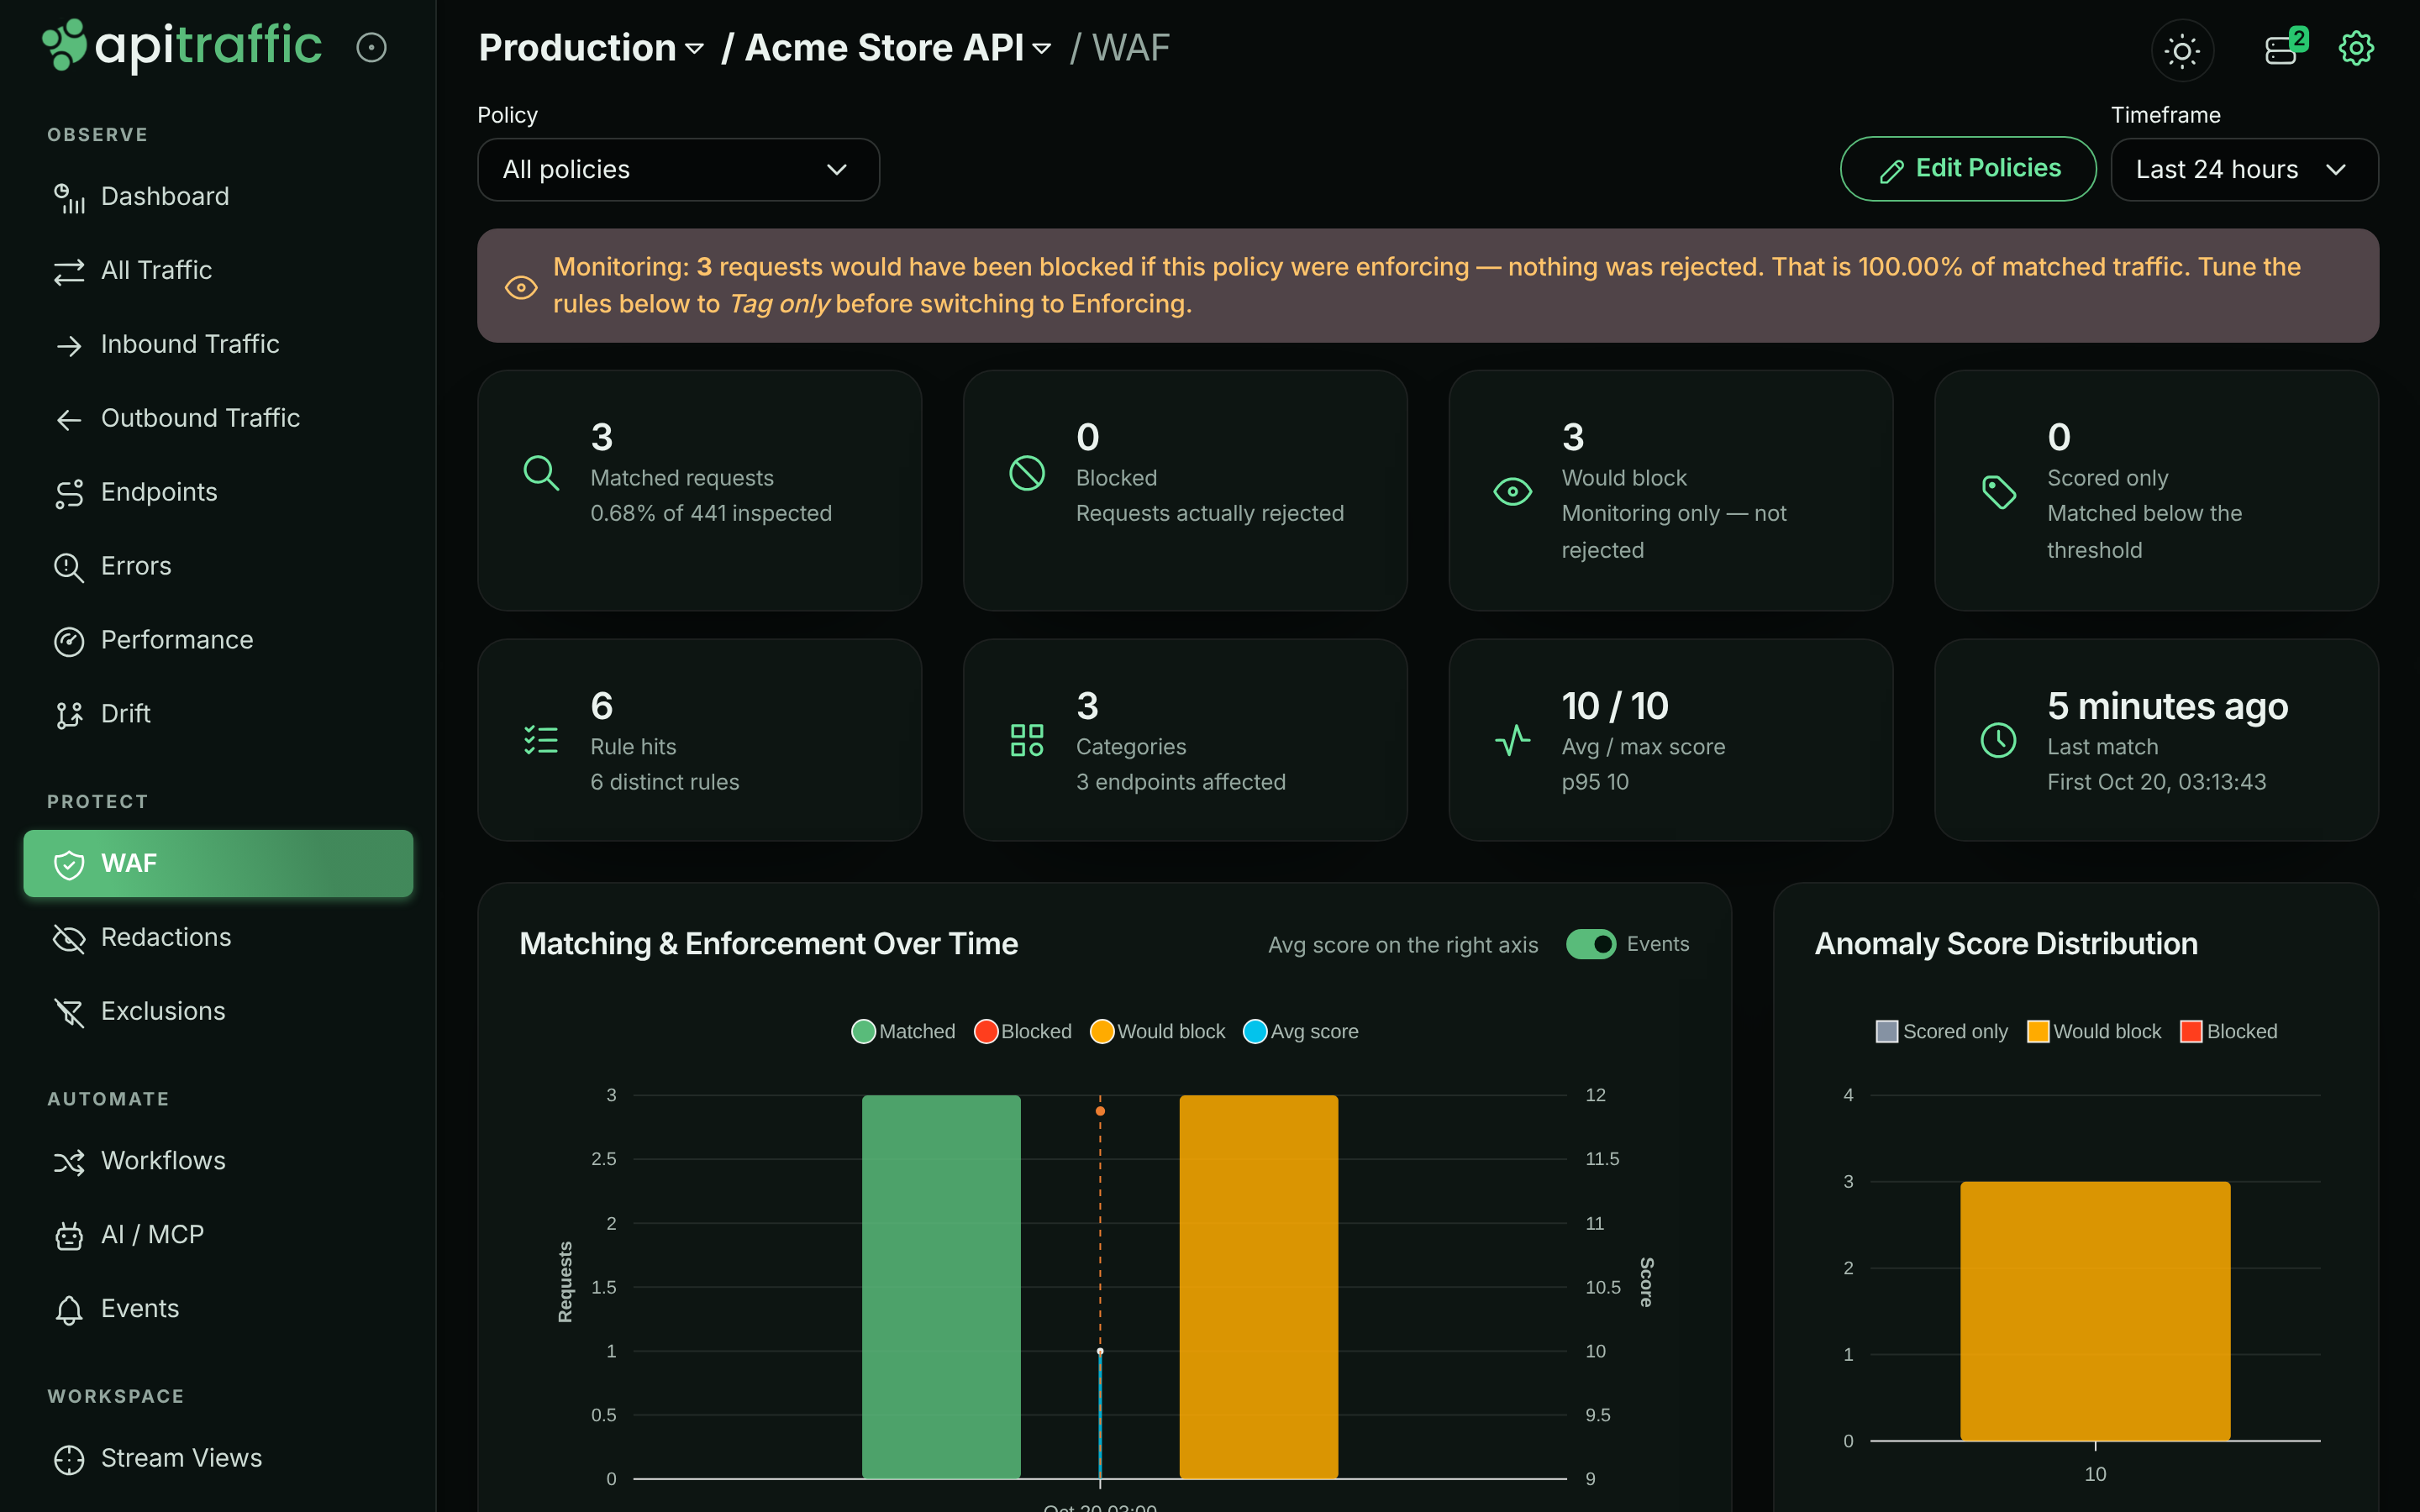The width and height of the screenshot is (2420, 1512).
Task: Click the Last match clock icon
Action: pos(1998,740)
